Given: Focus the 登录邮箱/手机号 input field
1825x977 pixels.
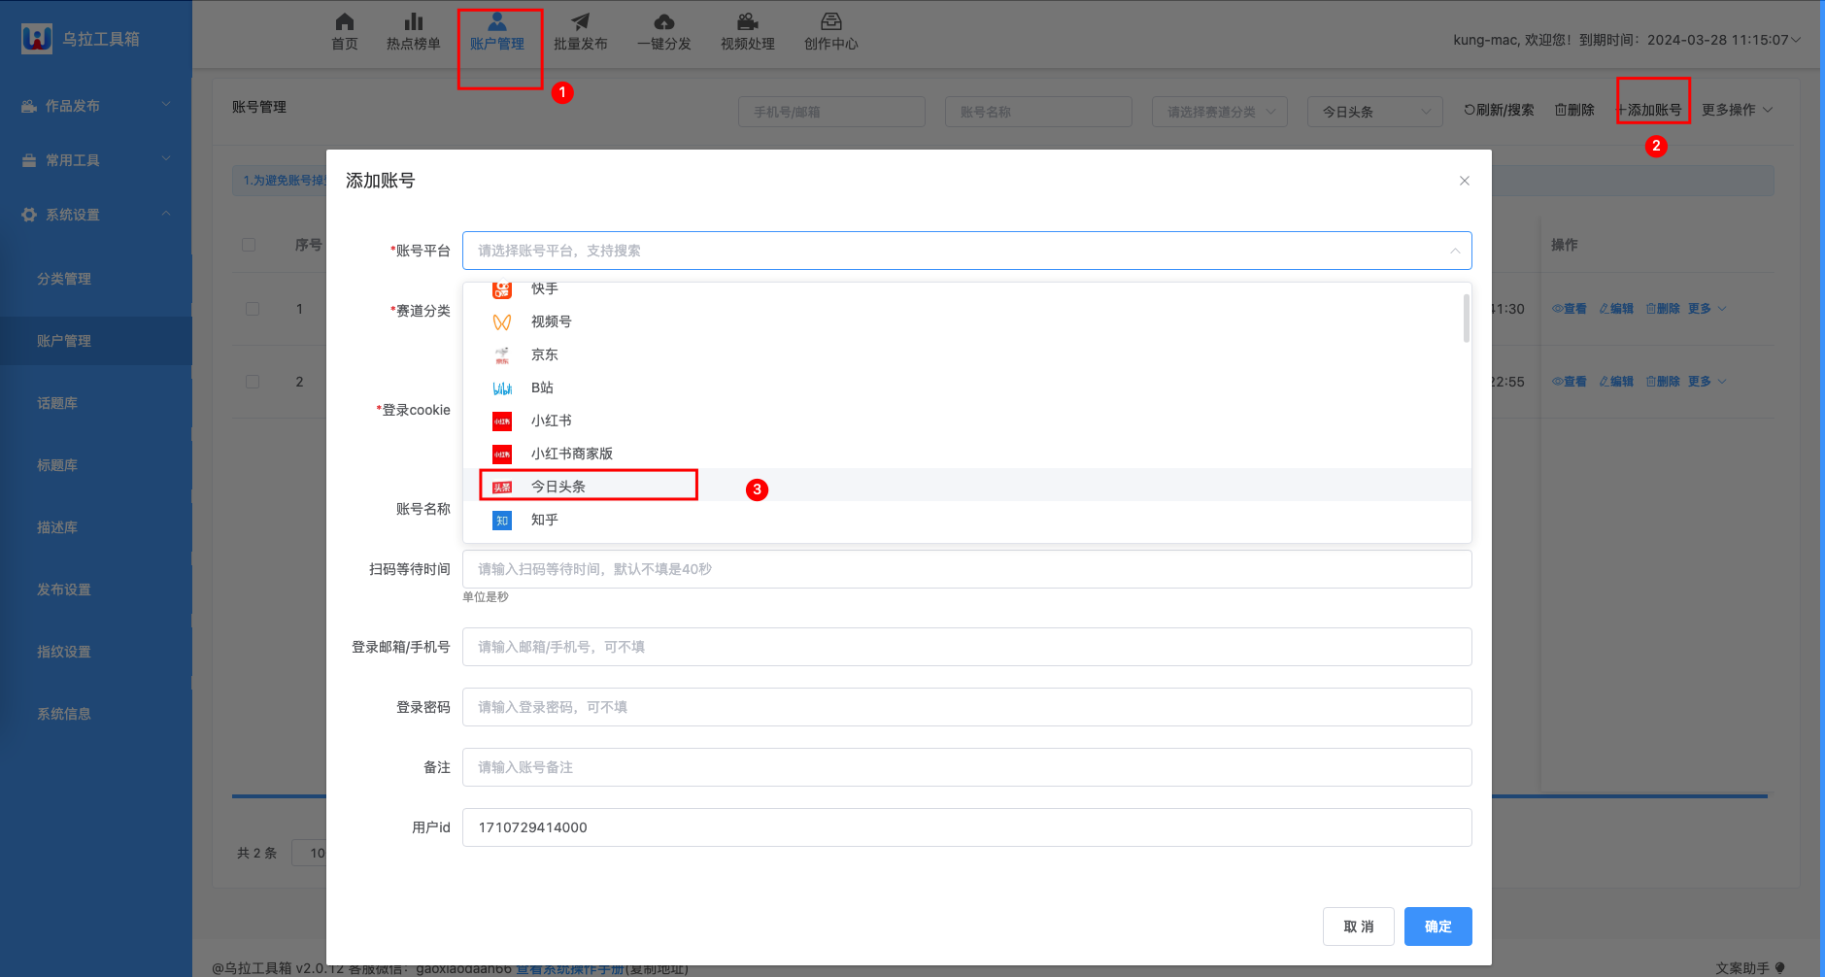Looking at the screenshot, I should [967, 647].
